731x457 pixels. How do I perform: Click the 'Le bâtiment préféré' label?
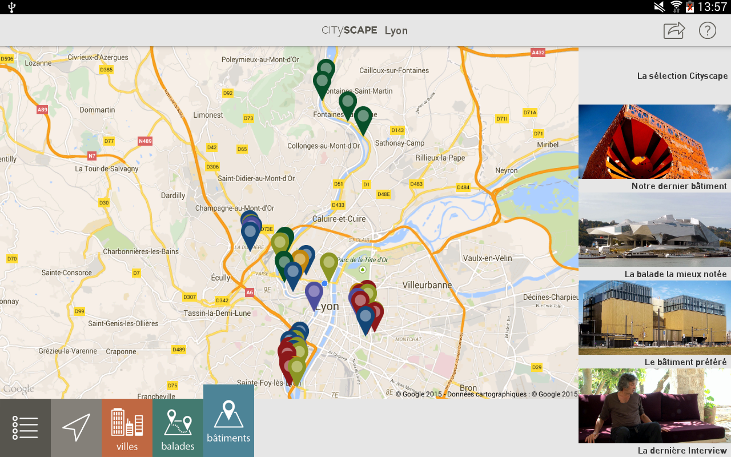coord(685,362)
